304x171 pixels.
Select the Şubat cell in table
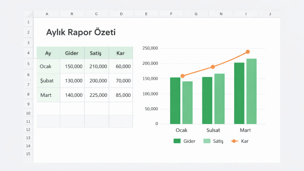[x=48, y=81]
